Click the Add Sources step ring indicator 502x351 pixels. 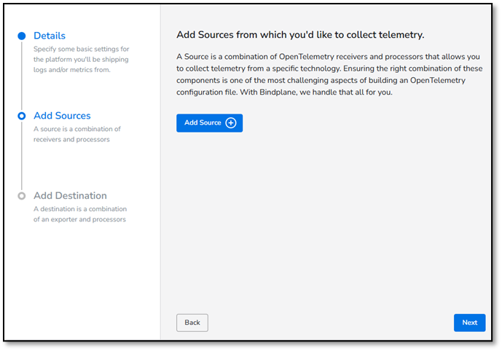pyautogui.click(x=21, y=116)
